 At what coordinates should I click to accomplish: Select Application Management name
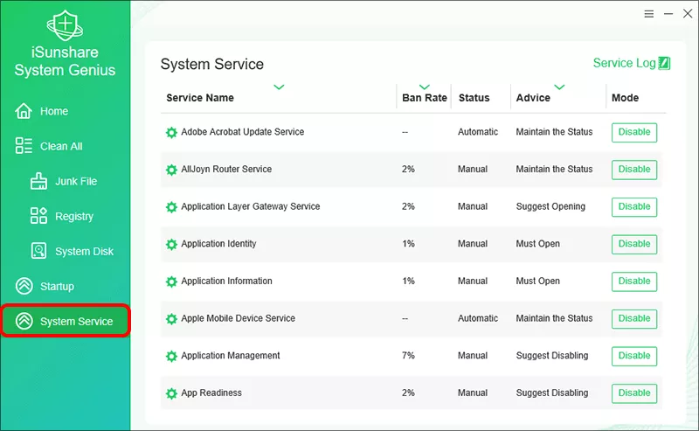pyautogui.click(x=231, y=356)
